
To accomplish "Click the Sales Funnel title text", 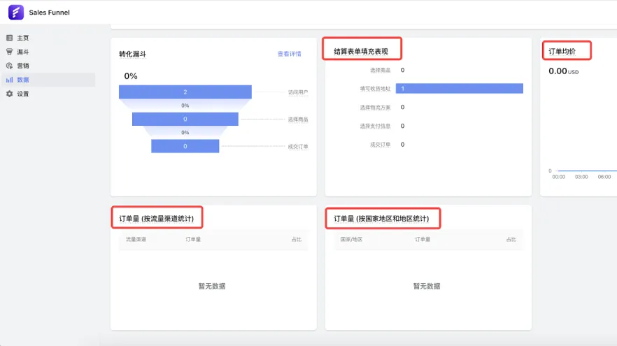I will pos(49,12).
